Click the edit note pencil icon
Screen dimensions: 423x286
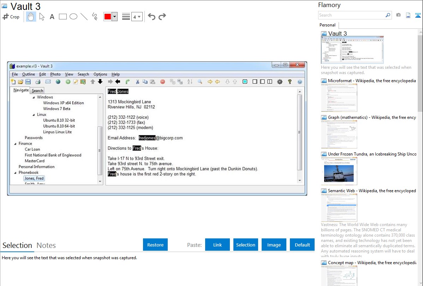point(76,82)
